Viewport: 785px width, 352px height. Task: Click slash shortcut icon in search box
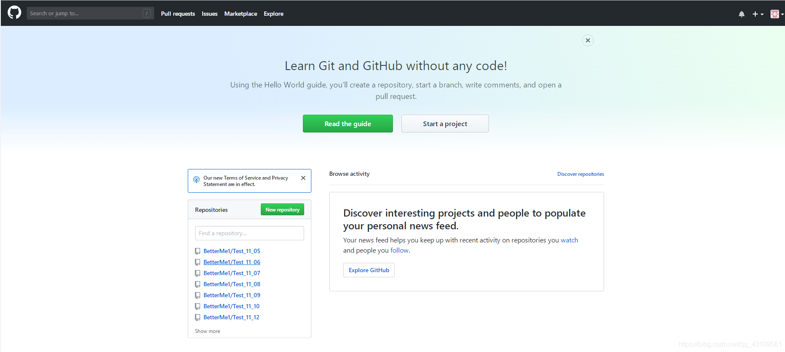pyautogui.click(x=147, y=13)
